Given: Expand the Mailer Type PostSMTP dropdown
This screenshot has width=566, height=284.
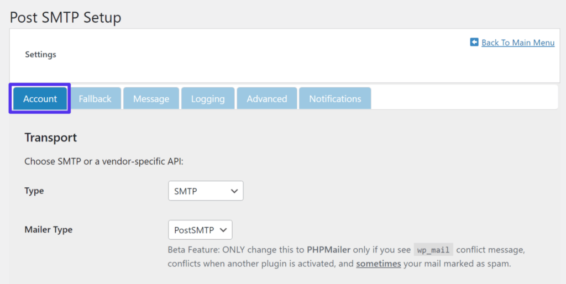Looking at the screenshot, I should [200, 230].
